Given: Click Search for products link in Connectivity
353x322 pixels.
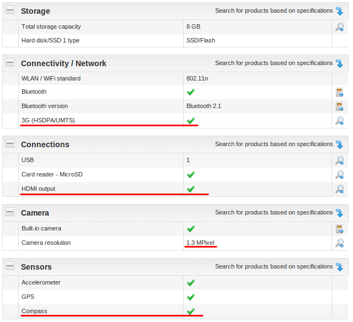Looking at the screenshot, I should pyautogui.click(x=274, y=63).
